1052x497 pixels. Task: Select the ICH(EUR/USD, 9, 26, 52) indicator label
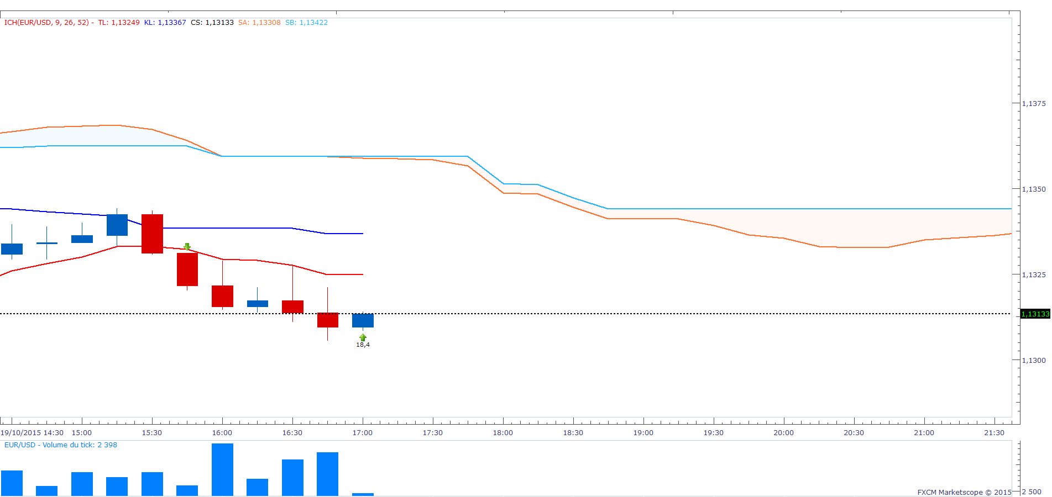(47, 23)
